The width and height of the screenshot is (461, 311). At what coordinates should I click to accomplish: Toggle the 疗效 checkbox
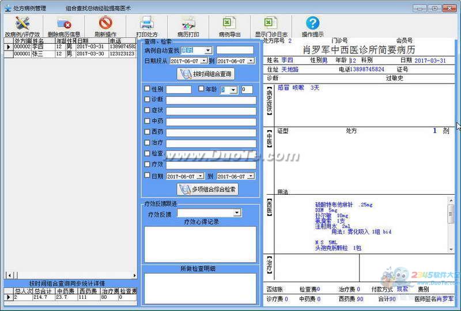[x=148, y=164]
